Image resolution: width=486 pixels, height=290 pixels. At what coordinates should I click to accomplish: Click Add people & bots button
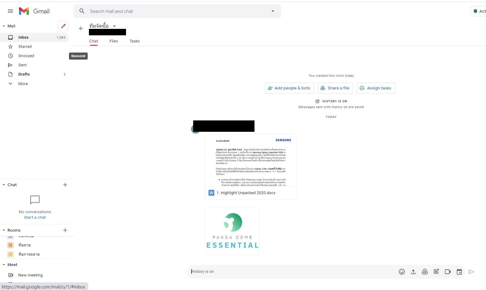(289, 88)
